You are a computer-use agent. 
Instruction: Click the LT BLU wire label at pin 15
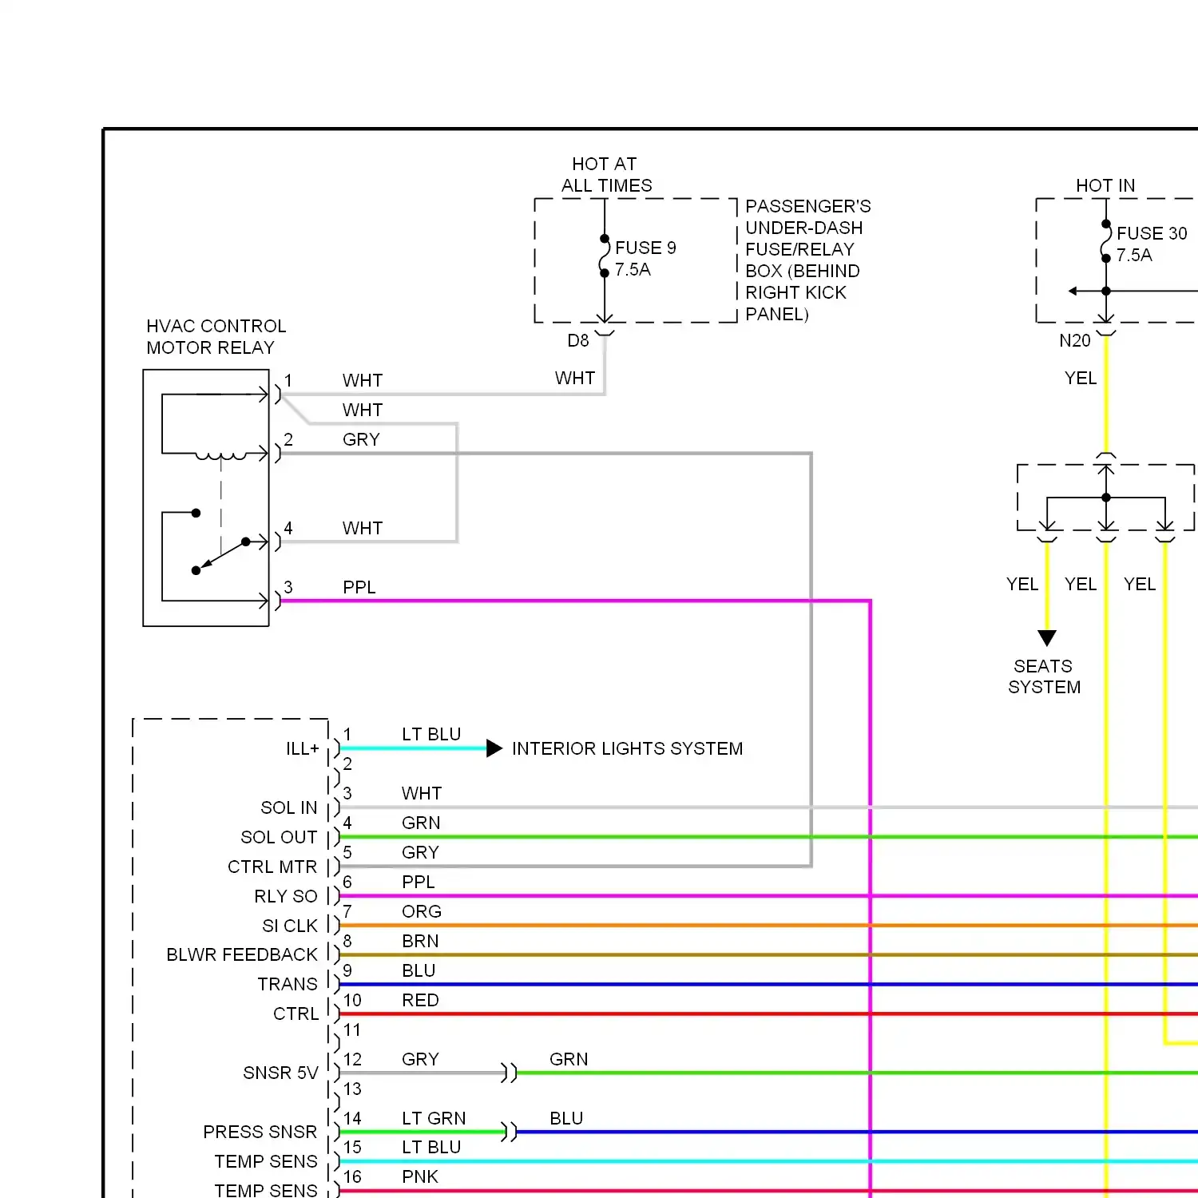pos(431,1148)
